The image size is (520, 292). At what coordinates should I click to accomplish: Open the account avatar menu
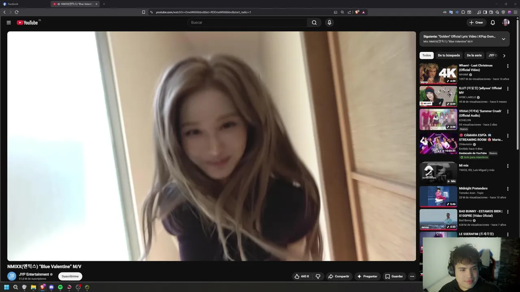506,23
